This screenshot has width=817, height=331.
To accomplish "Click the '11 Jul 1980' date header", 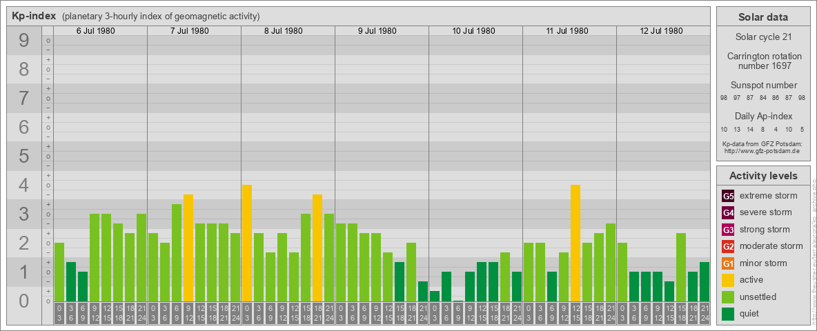I will pos(567,31).
